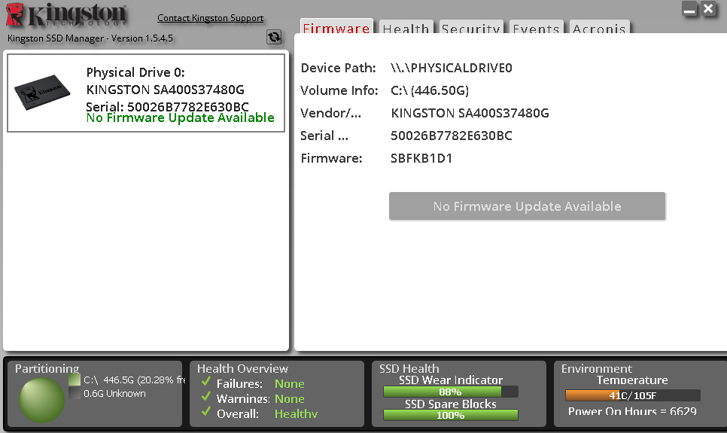Click the Power On Hours = 6629 text

632,411
